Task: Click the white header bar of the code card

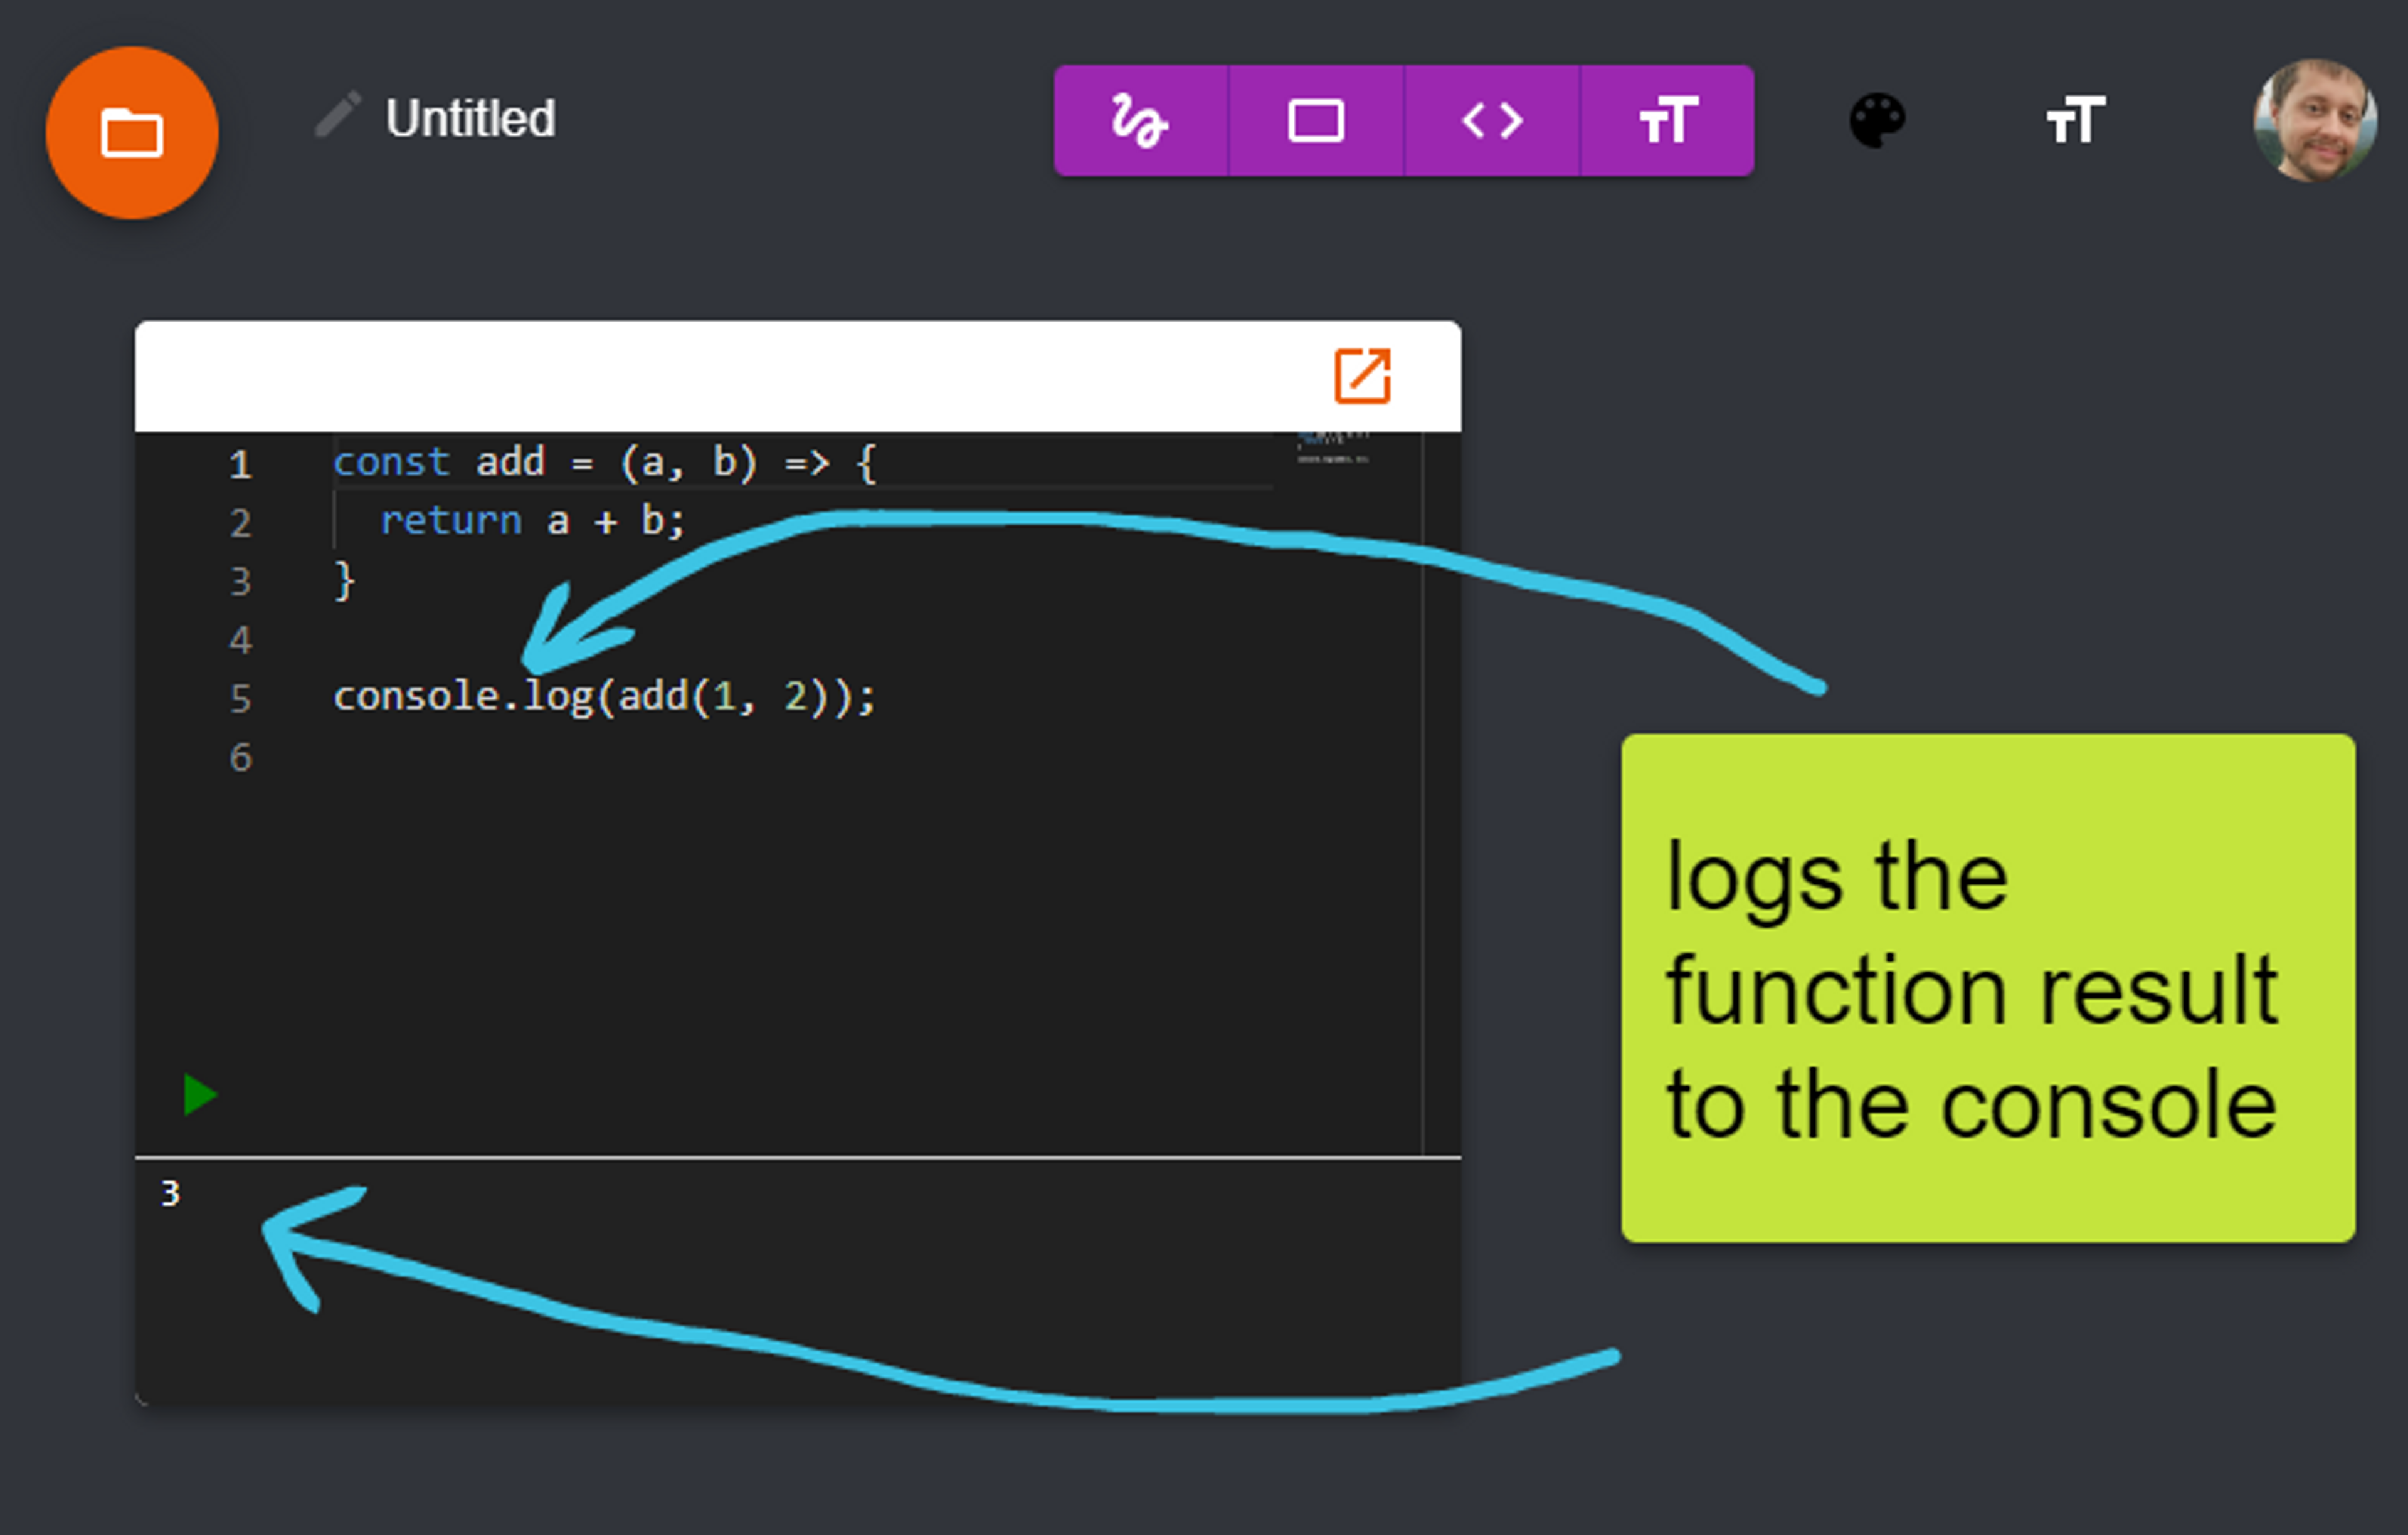Action: [x=700, y=377]
